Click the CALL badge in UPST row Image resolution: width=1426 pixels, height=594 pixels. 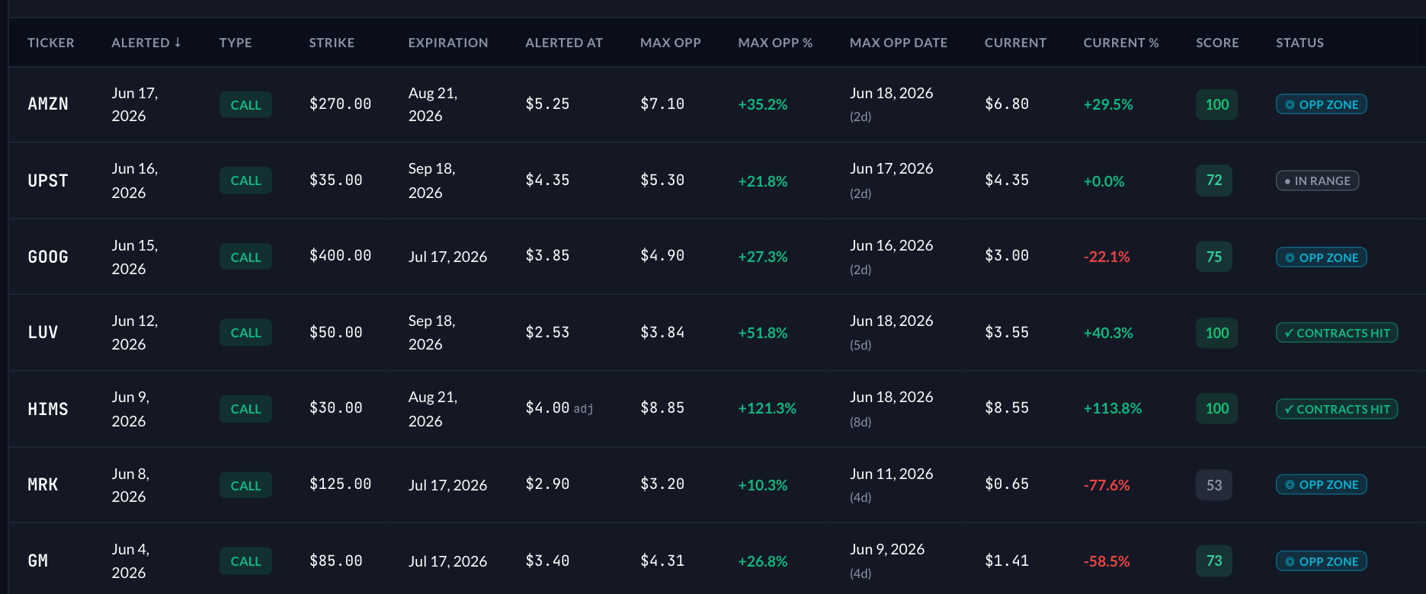tap(245, 180)
